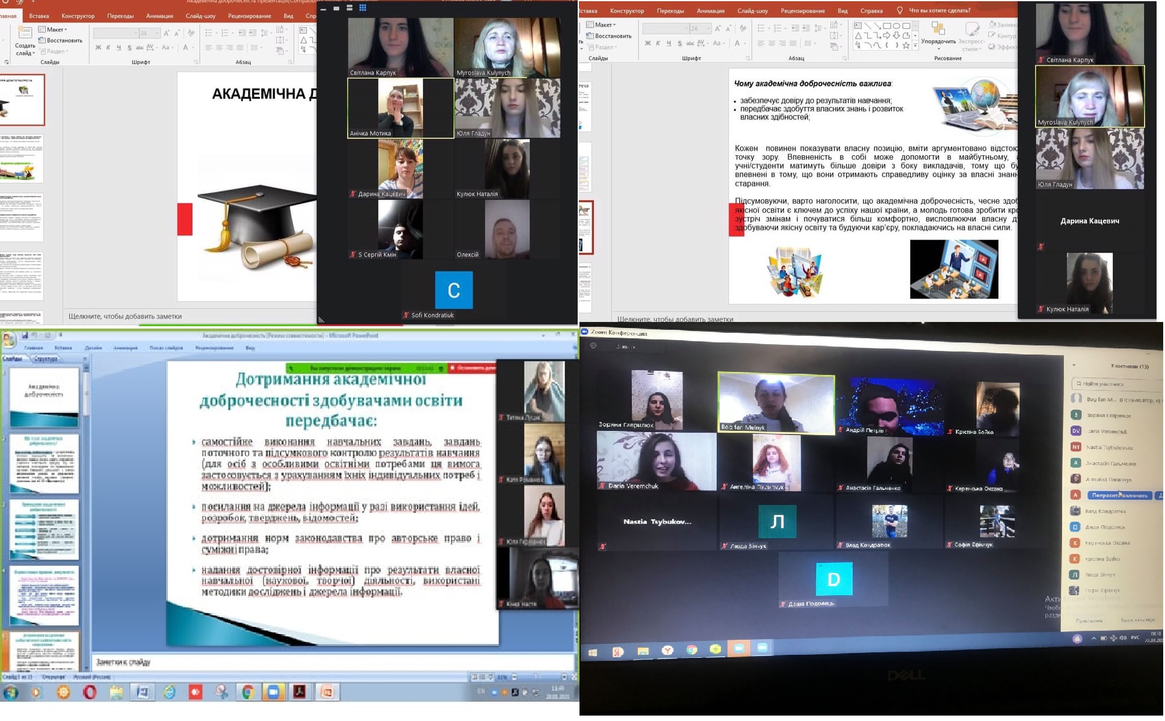Toggle underline Ч in right PowerPoint window
Image resolution: width=1165 pixels, height=721 pixels.
(669, 43)
